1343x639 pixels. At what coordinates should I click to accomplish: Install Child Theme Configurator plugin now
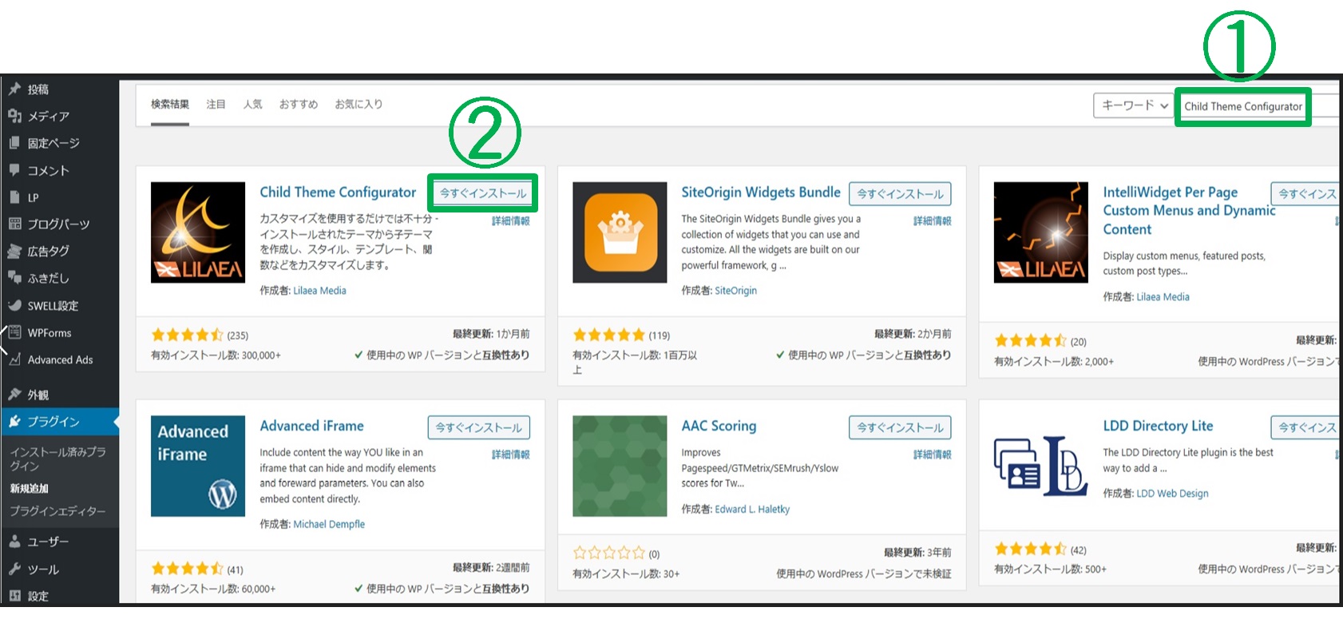coord(482,193)
